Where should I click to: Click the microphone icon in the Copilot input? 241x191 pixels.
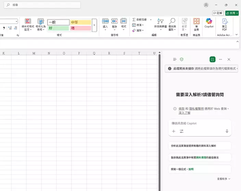pyautogui.click(x=227, y=131)
